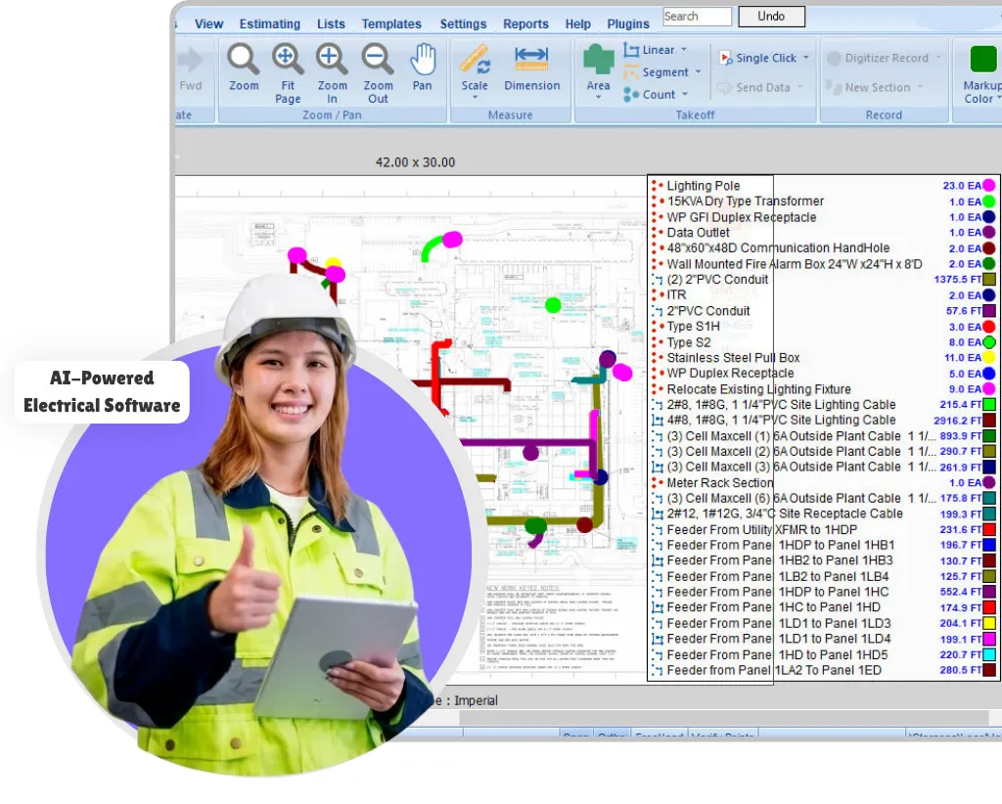Click the green Markup Color swatch

coord(982,59)
